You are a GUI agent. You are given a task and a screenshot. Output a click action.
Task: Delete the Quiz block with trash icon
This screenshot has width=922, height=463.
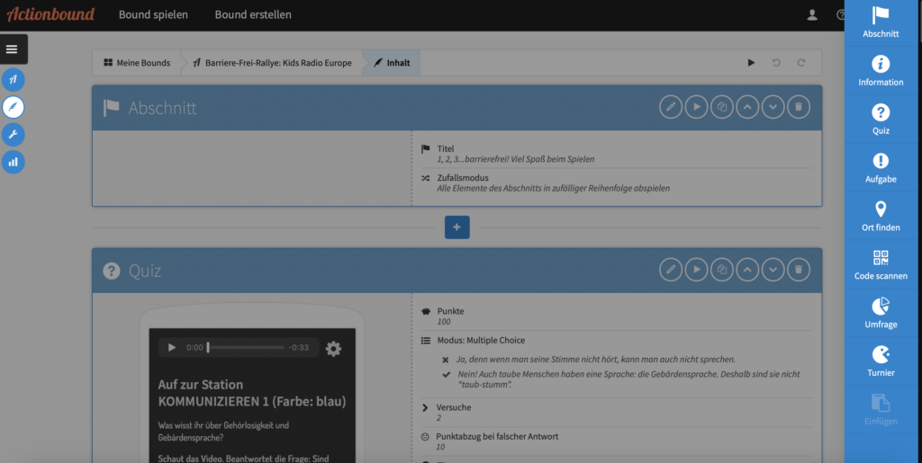pyautogui.click(x=798, y=270)
